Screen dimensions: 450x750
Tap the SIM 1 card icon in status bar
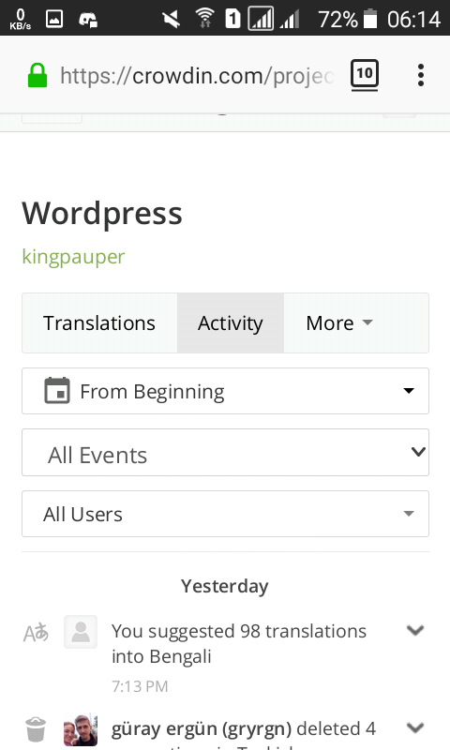click(x=232, y=19)
